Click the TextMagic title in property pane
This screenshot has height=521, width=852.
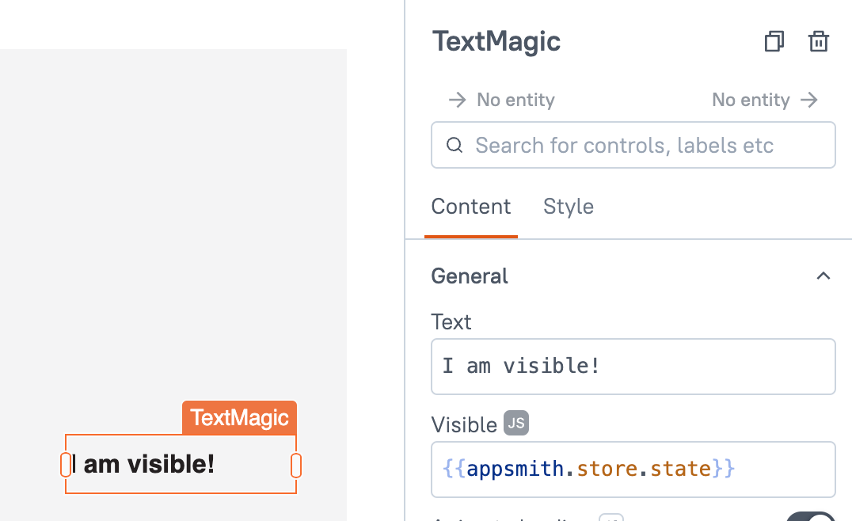496,41
